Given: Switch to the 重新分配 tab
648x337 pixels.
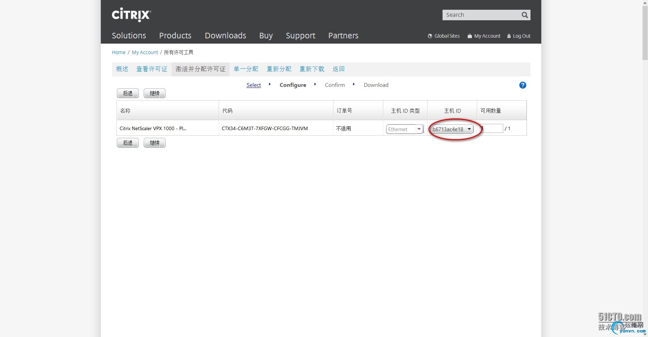Looking at the screenshot, I should point(279,69).
